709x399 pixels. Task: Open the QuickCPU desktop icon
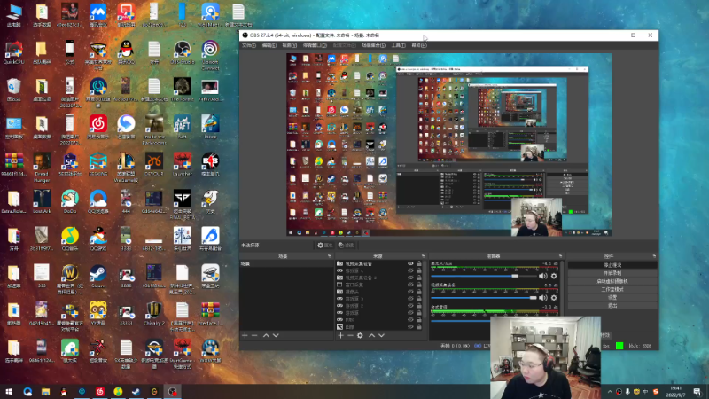13,53
